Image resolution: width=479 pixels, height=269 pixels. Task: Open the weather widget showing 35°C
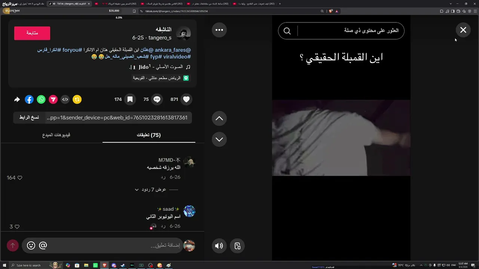(x=403, y=265)
